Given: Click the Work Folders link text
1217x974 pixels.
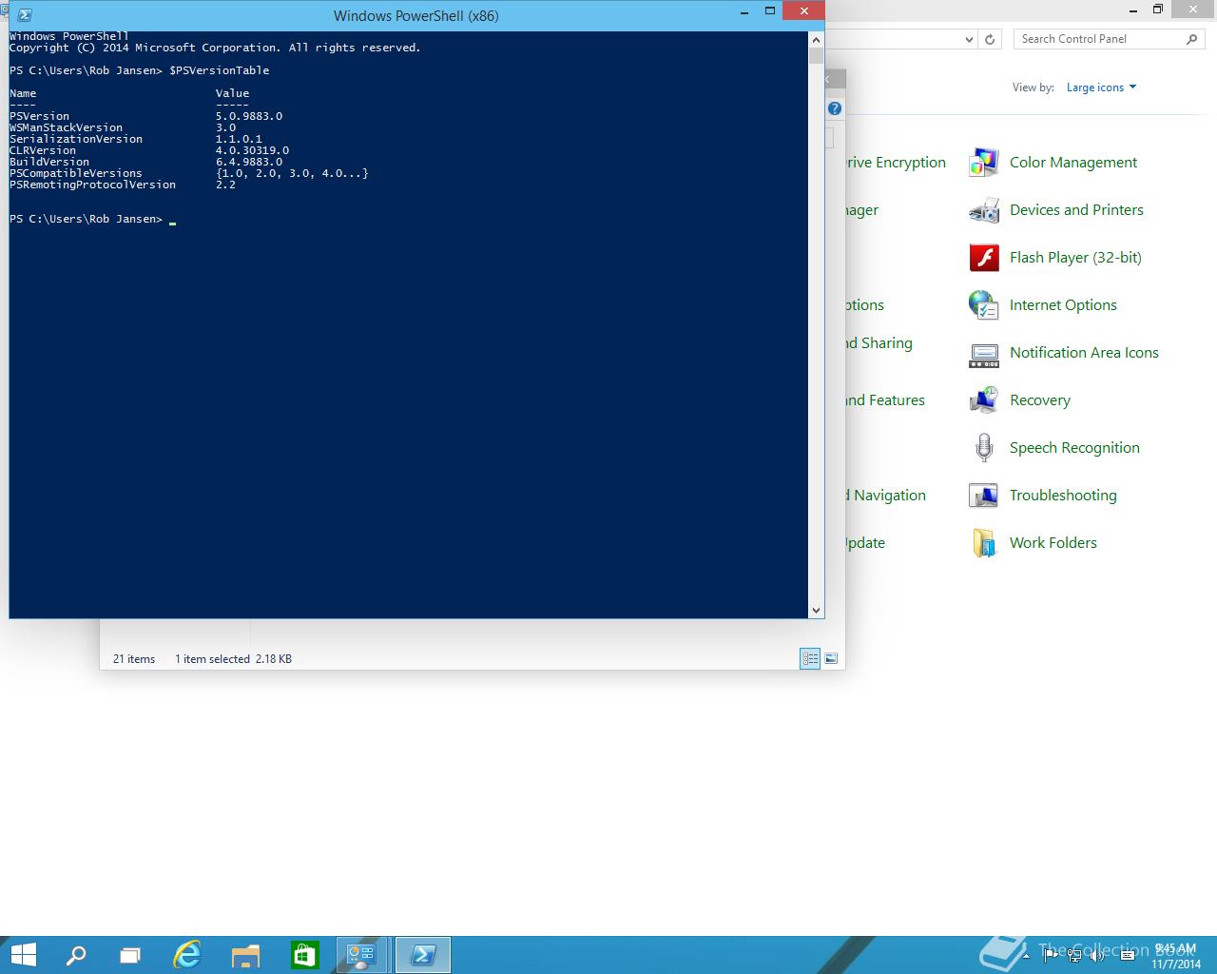Looking at the screenshot, I should (x=1053, y=543).
